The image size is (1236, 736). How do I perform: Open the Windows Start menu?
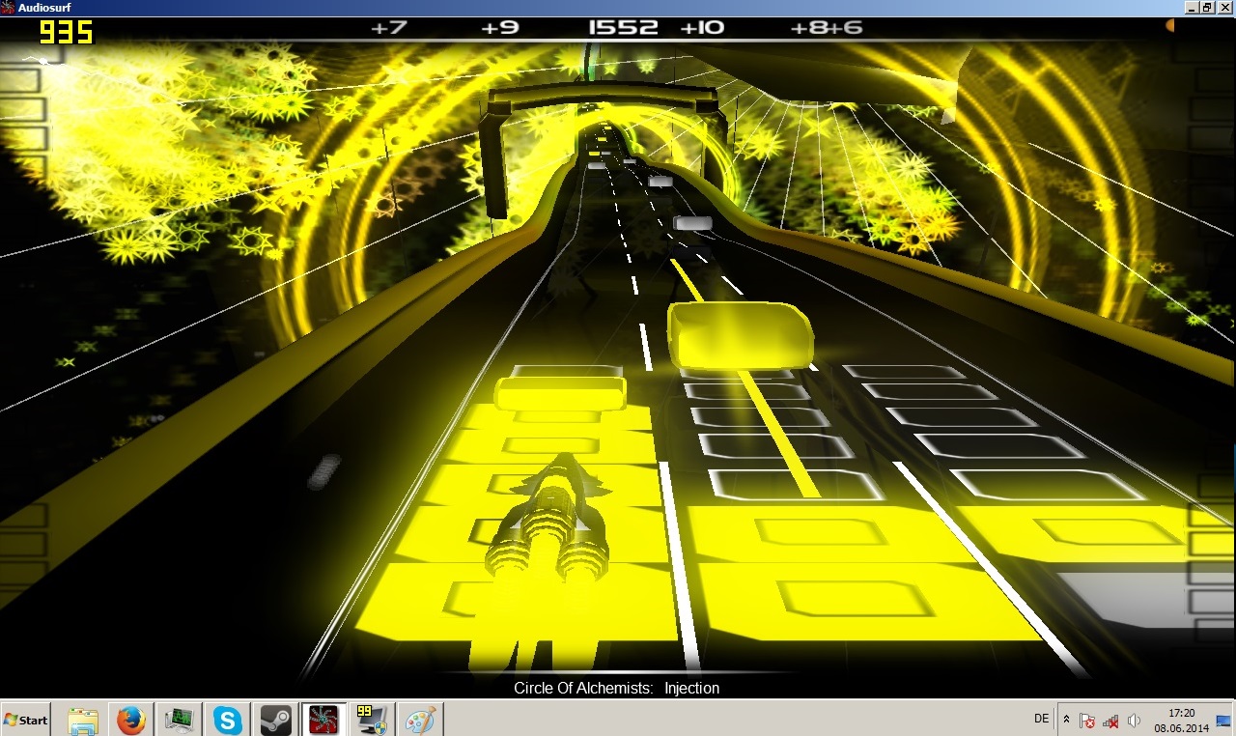click(x=25, y=720)
